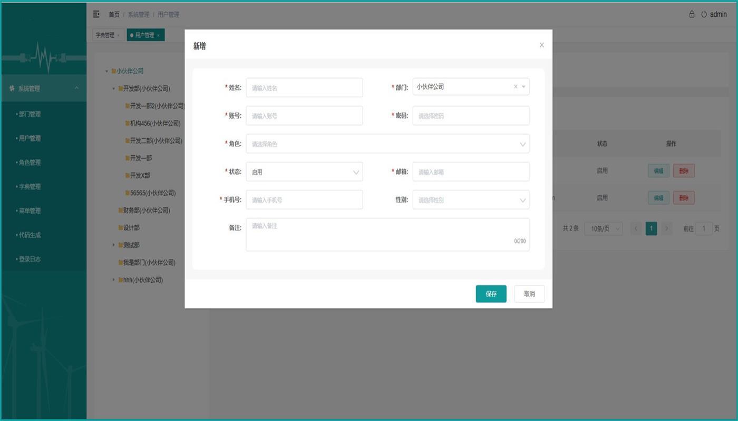
Task: Click the 系统管理 gear icon in sidebar
Action: (x=12, y=89)
